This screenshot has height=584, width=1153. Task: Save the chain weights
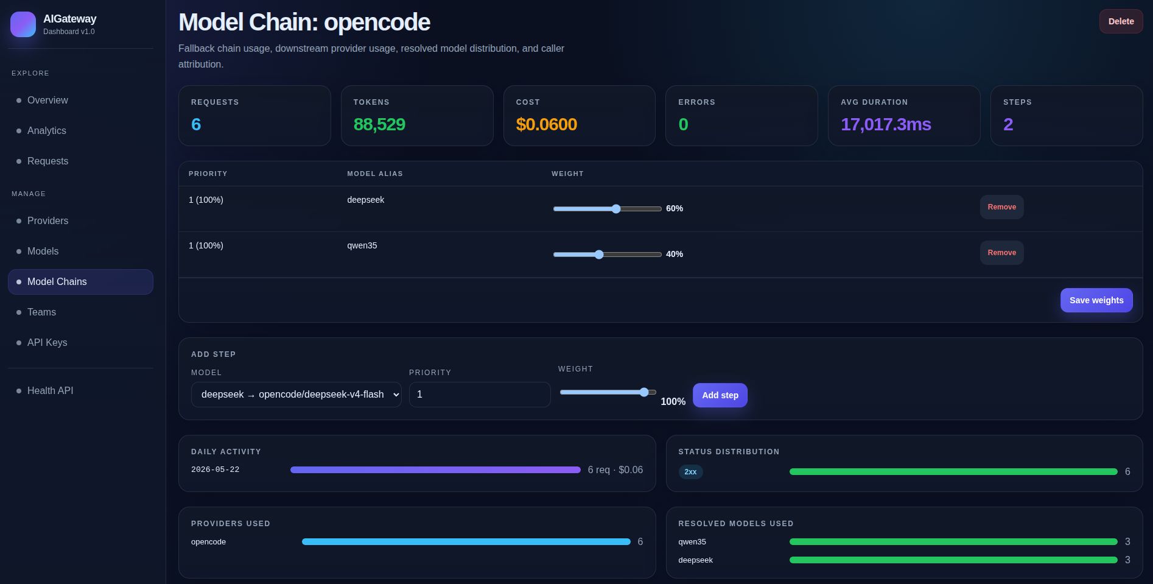click(1096, 300)
